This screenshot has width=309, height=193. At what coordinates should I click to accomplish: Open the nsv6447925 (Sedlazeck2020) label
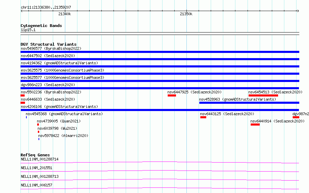194,92
